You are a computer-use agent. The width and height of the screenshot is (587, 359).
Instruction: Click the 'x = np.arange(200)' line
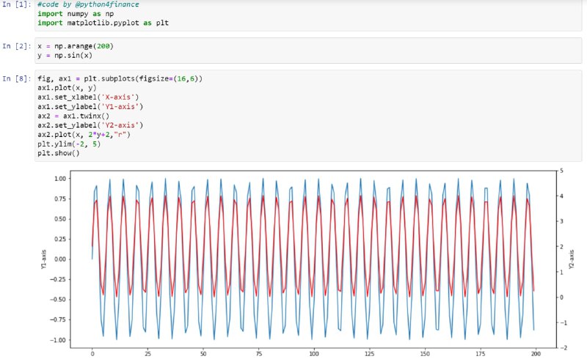76,46
